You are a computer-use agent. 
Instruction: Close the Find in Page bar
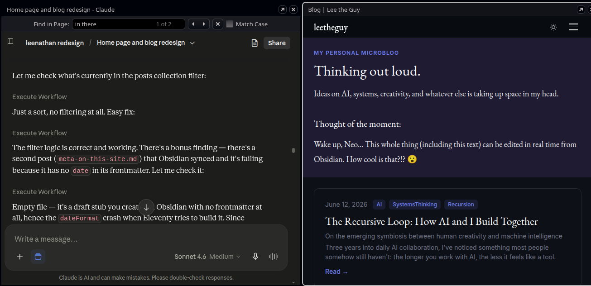pyautogui.click(x=218, y=24)
